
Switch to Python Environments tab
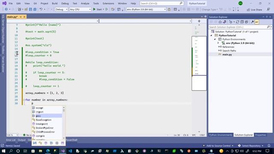click(221, 135)
